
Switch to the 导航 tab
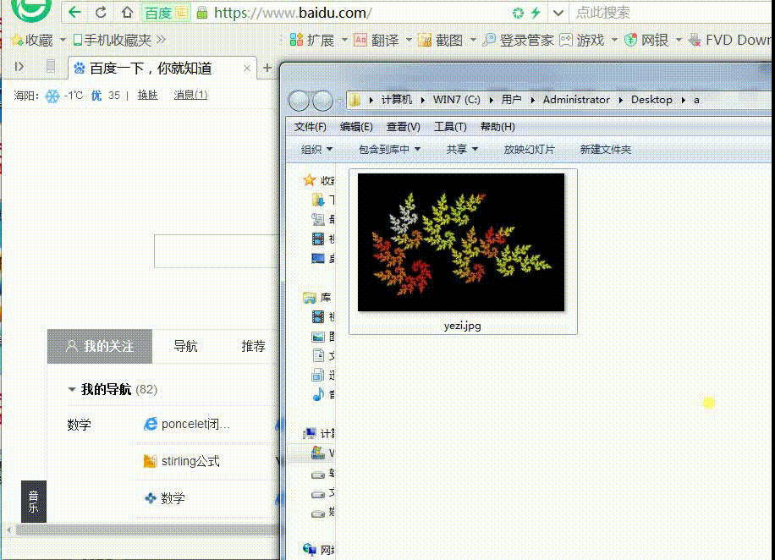tap(185, 346)
